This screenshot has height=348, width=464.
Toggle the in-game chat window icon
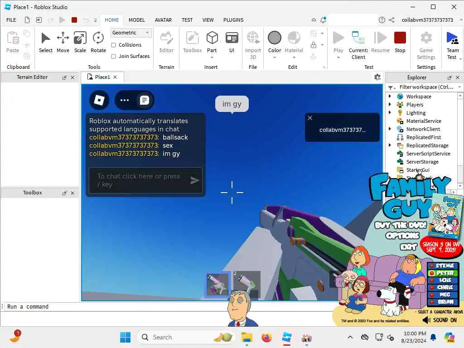click(144, 100)
